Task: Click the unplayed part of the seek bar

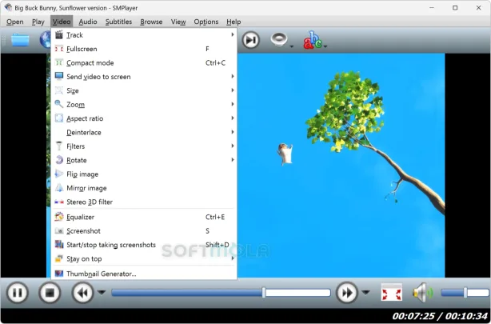Action: click(298, 293)
